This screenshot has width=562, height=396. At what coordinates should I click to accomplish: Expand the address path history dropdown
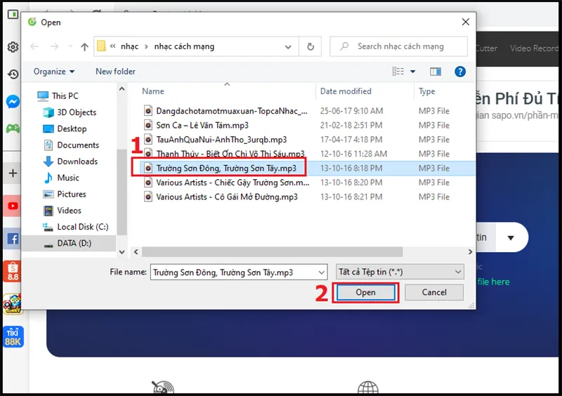pos(288,47)
